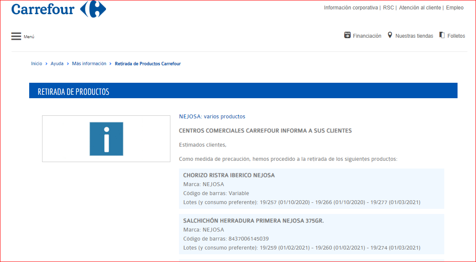The height and width of the screenshot is (262, 476).
Task: Click the Nuestras tiendas location pin icon
Action: [x=390, y=35]
